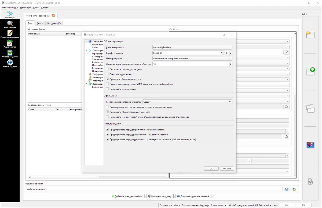The height and width of the screenshot is (208, 322).
Task: Select 'Редактор г…' entry with notepad icon in settings tree
Action: tap(96, 81)
